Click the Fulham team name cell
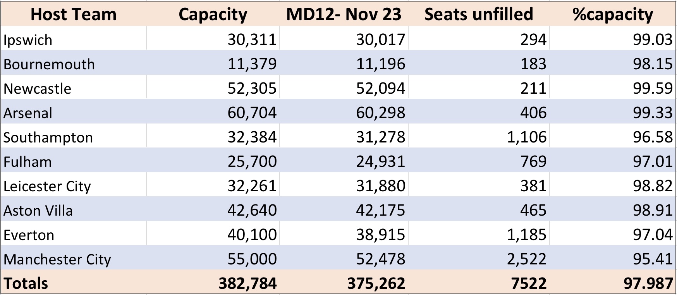The image size is (677, 295). [74, 160]
